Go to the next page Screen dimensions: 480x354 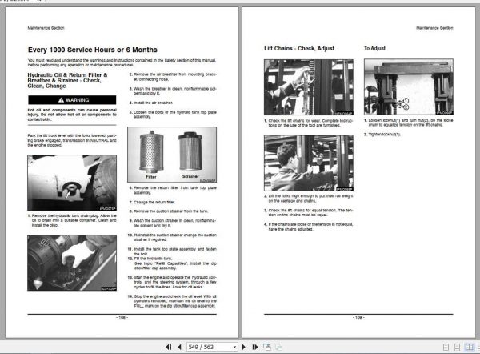coord(244,347)
